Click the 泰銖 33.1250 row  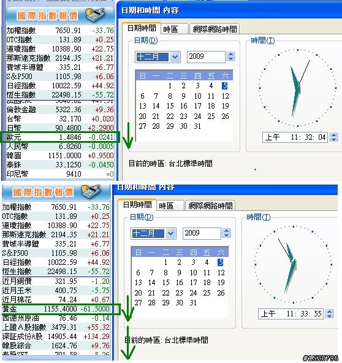[x=60, y=164]
